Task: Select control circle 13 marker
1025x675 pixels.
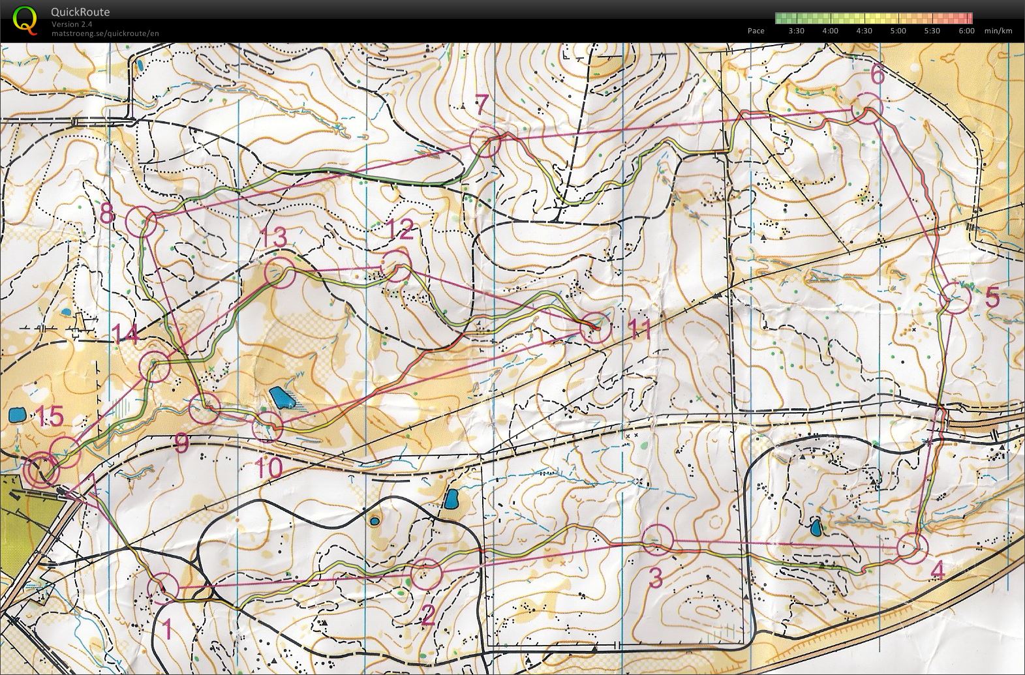Action: pyautogui.click(x=281, y=273)
